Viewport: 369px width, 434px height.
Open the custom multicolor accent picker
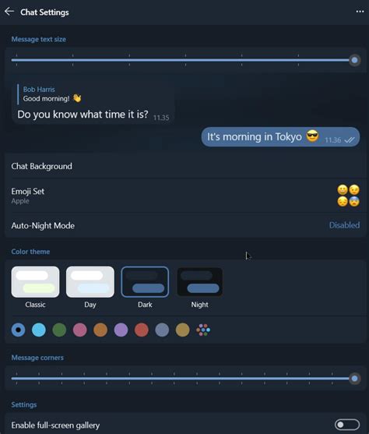click(x=203, y=330)
